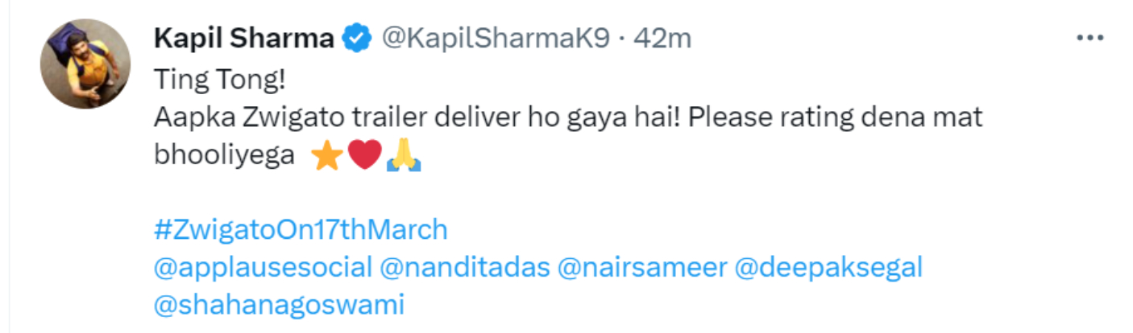
Task: Open the Kapil Sharma display name
Action: pyautogui.click(x=244, y=38)
